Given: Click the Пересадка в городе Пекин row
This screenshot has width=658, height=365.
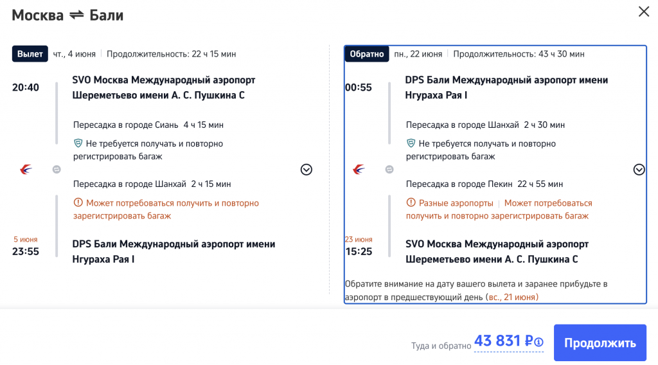Looking at the screenshot, I should pos(486,184).
